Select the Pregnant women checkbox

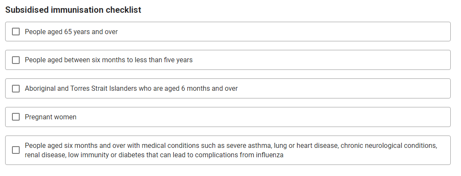16,117
